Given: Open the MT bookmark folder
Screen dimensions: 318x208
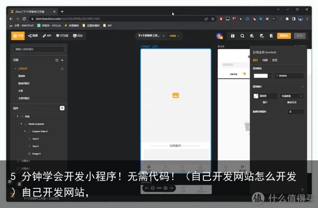Looking at the screenshot, I should click(108, 25).
